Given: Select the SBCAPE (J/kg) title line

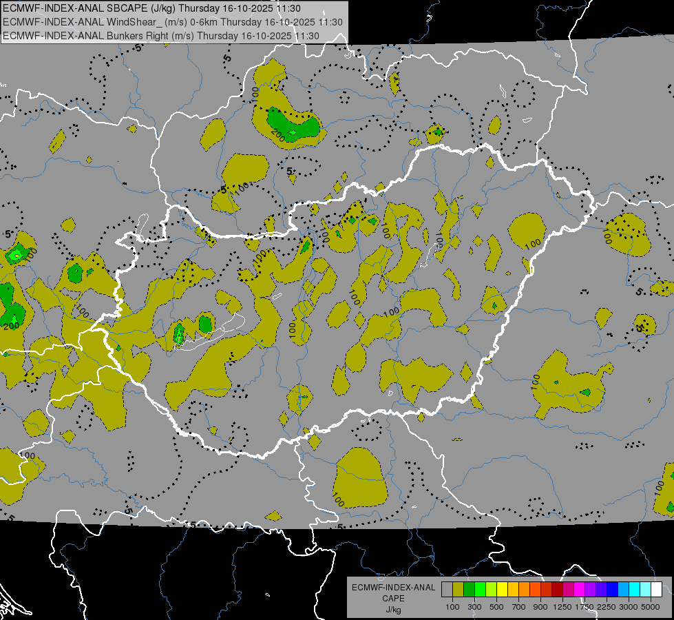Looking at the screenshot, I should (x=151, y=9).
